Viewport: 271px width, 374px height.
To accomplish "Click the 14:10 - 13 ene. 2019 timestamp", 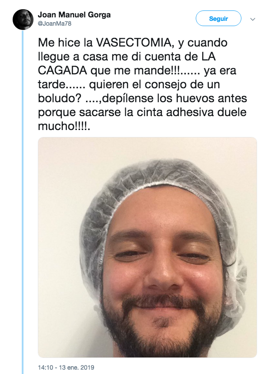I will coord(66,367).
